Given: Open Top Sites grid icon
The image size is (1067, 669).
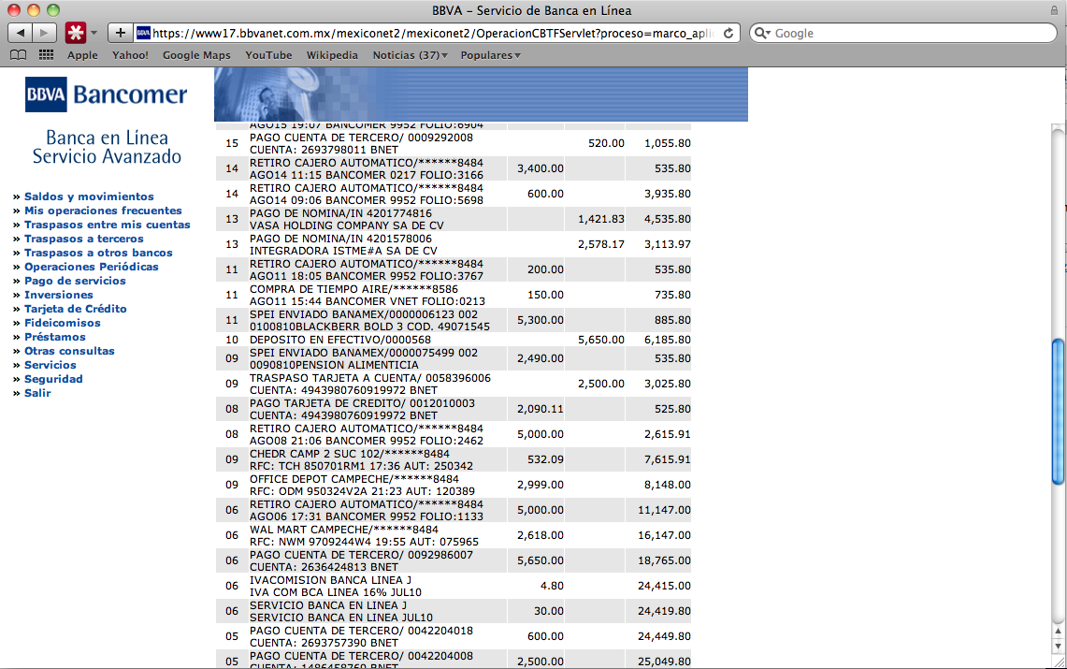Looking at the screenshot, I should point(46,55).
